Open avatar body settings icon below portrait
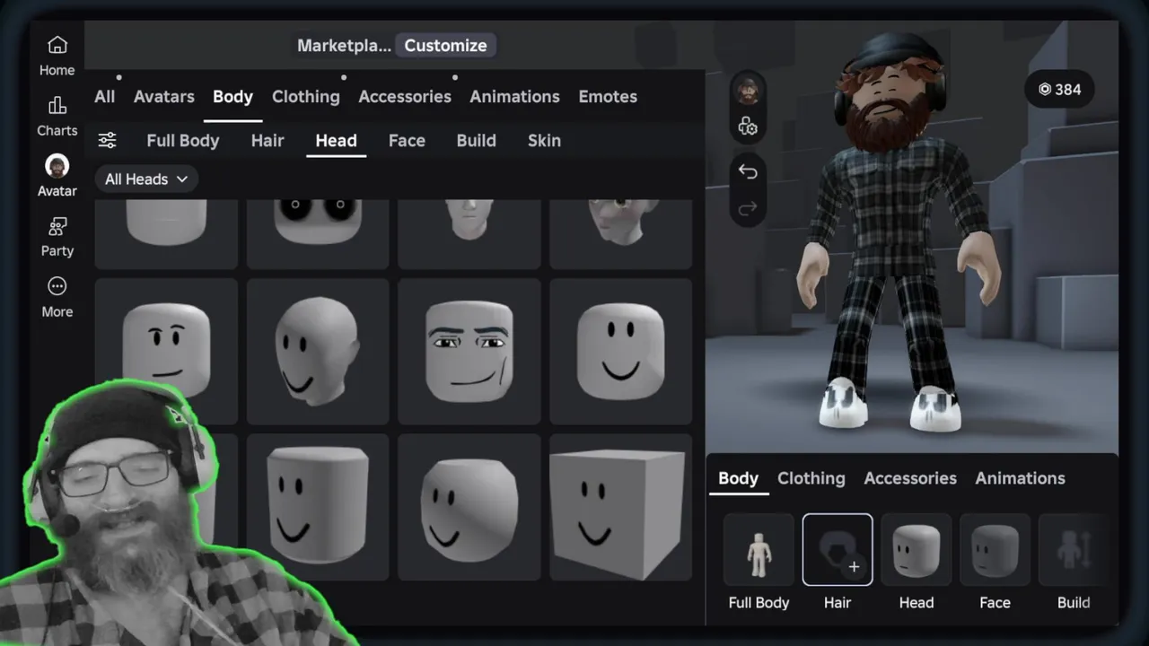 748,127
